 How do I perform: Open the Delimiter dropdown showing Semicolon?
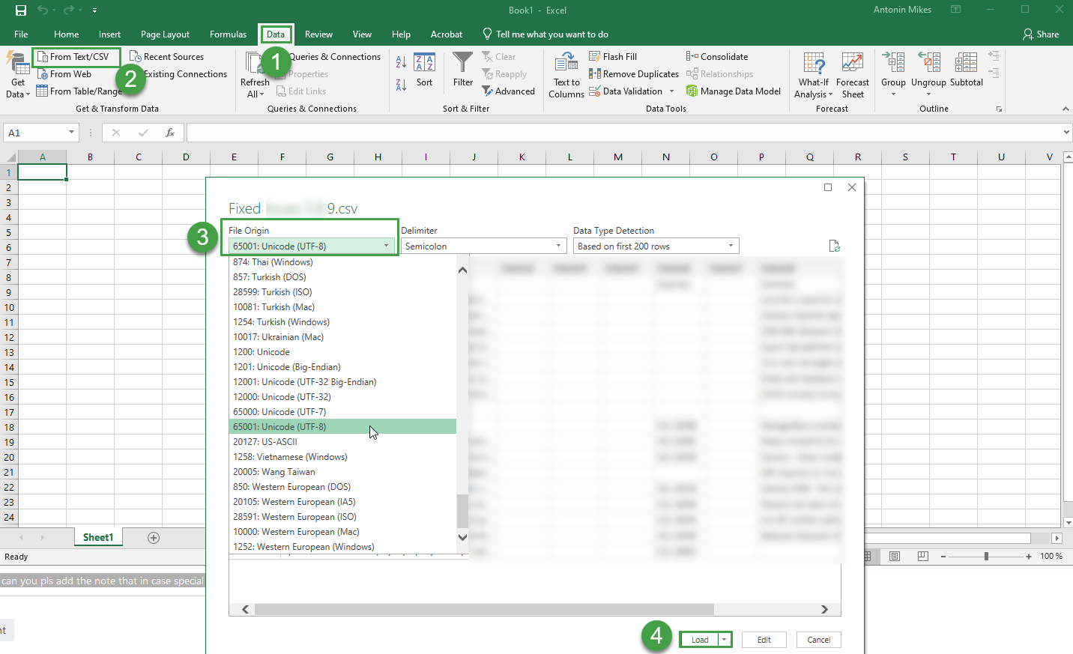tap(483, 245)
